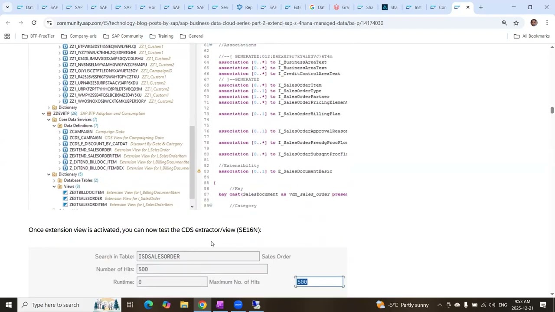Select the ZEXTSALESORDITEM view entry
This screenshot has width=555, height=312.
point(88,205)
